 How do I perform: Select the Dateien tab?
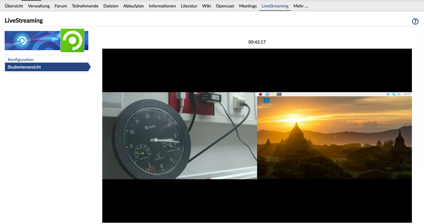click(111, 6)
